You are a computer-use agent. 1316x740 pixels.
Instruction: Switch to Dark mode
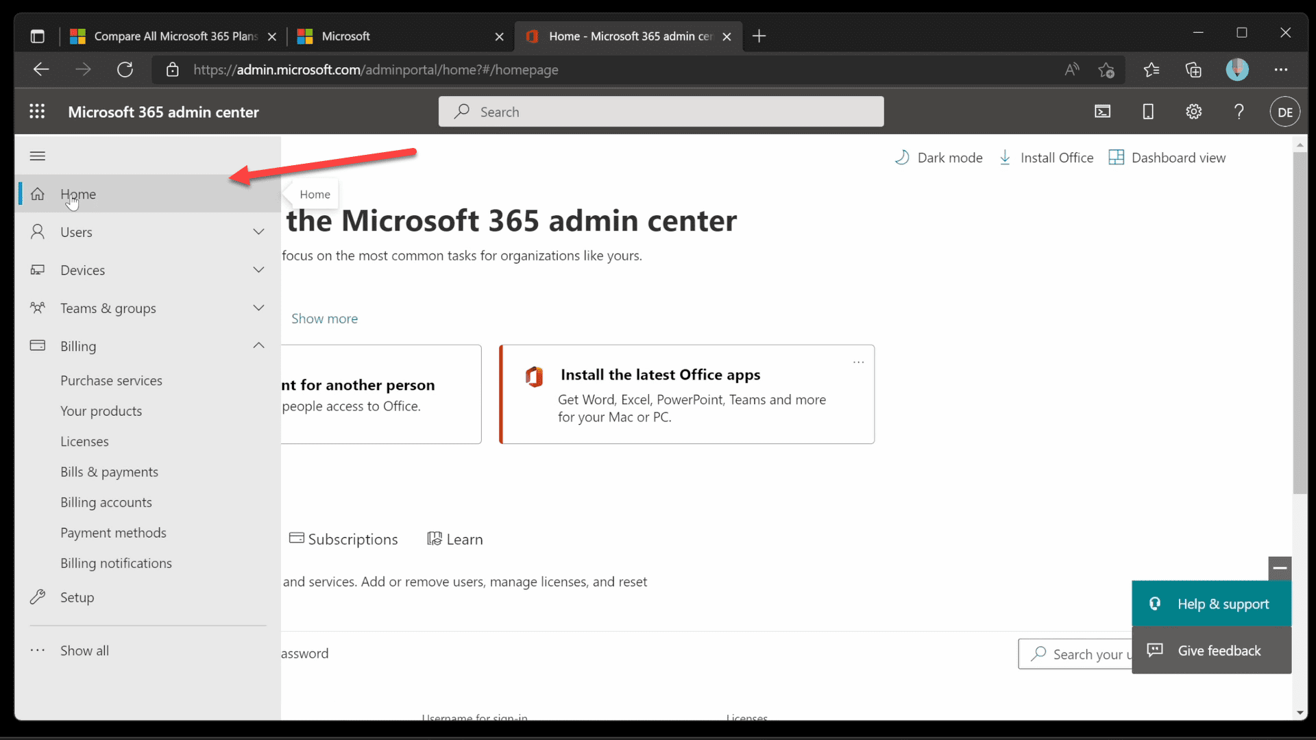click(938, 158)
